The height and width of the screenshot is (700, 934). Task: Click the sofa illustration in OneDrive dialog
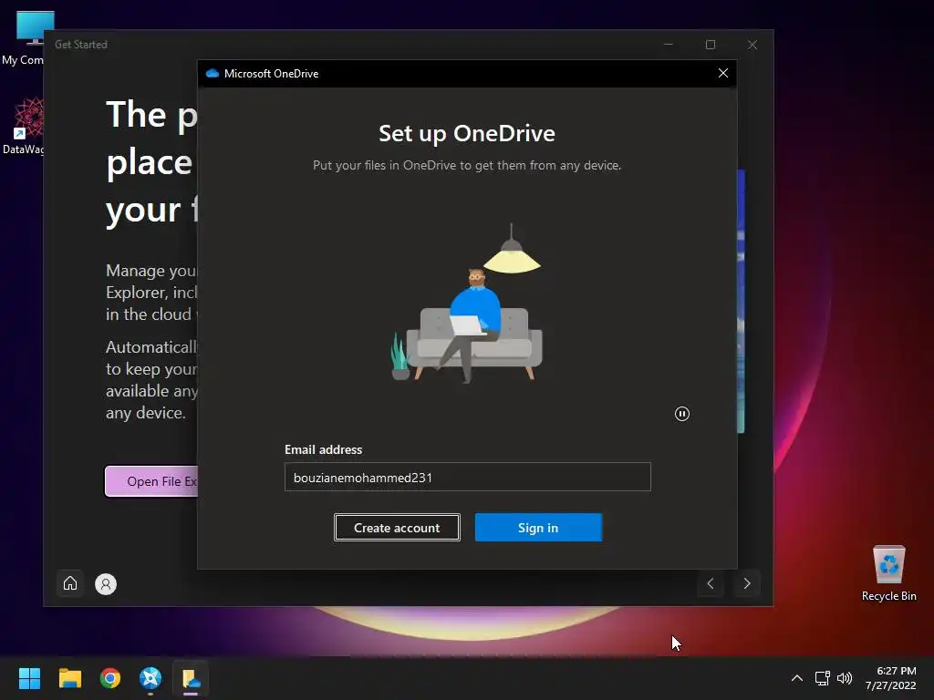[x=466, y=304]
